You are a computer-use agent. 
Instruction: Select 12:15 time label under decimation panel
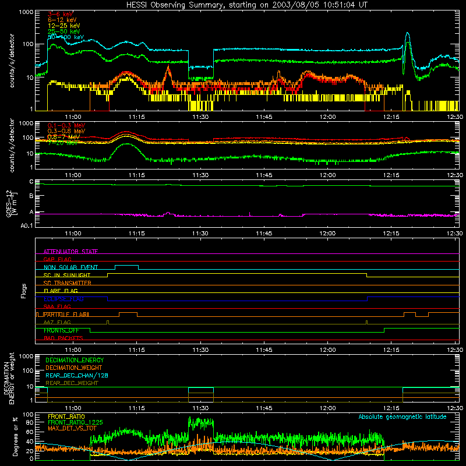(391, 408)
